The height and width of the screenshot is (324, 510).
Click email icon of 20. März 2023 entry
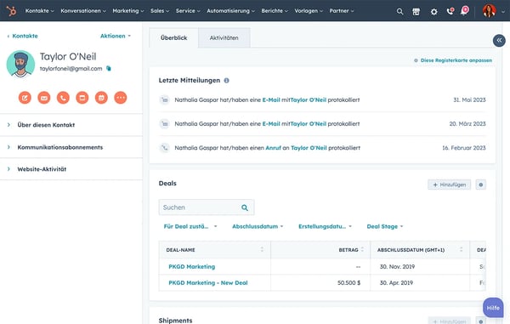click(x=165, y=123)
